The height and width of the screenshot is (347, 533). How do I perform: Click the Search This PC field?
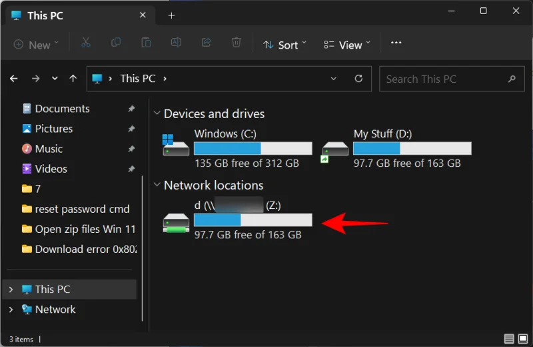[x=452, y=79]
